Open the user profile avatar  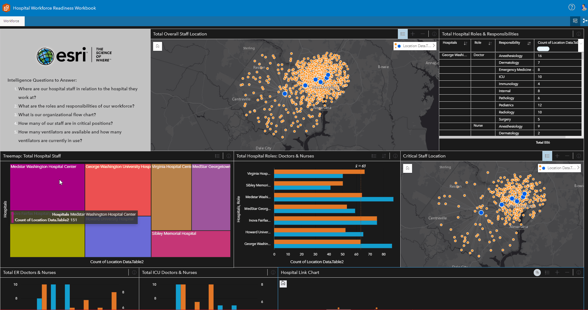tap(584, 7)
